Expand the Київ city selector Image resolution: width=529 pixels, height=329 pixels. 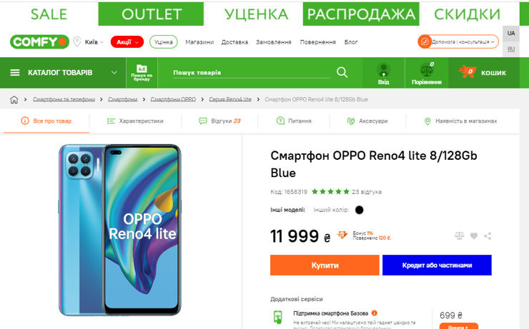coord(89,42)
